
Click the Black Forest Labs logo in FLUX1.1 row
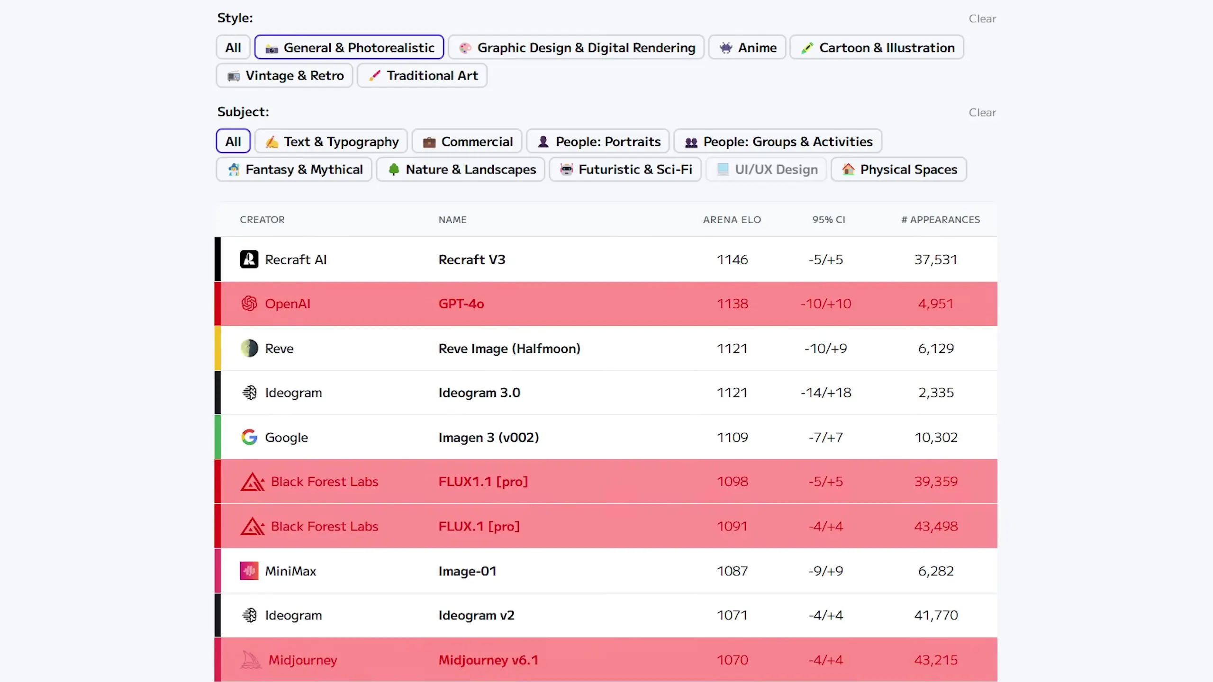253,482
